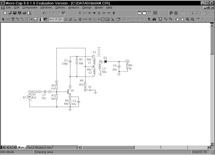Switch to the Text page tab
Screen dimensions: 215x155
coord(30,147)
